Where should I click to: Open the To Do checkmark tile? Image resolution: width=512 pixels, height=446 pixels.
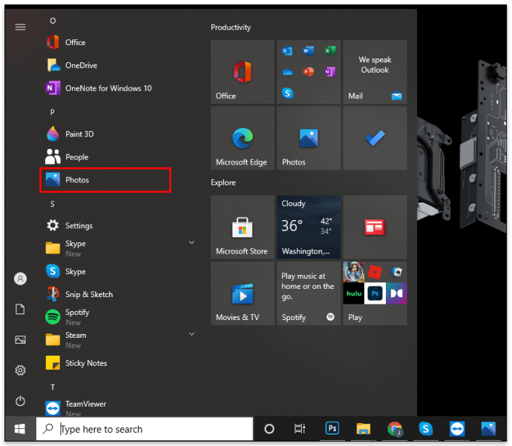375,139
